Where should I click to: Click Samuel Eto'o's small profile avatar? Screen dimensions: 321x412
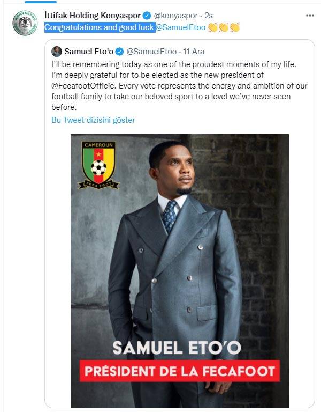[57, 51]
